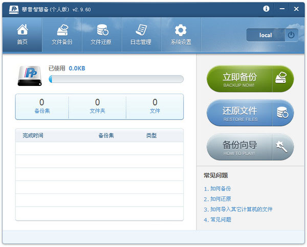Switch to the 文件备份 tab
The height and width of the screenshot is (247, 307).
click(62, 35)
